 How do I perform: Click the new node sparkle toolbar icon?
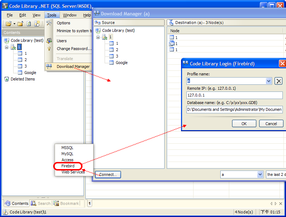[x=37, y=24]
